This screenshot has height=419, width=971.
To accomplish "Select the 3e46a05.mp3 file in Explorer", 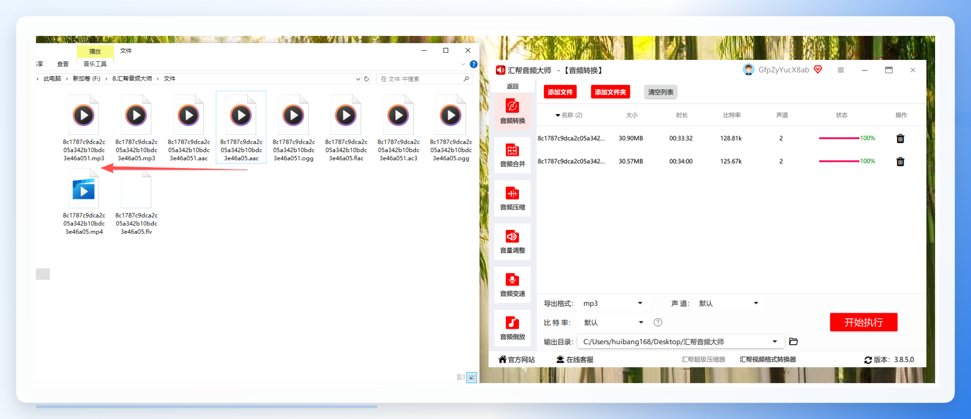I will [x=136, y=128].
